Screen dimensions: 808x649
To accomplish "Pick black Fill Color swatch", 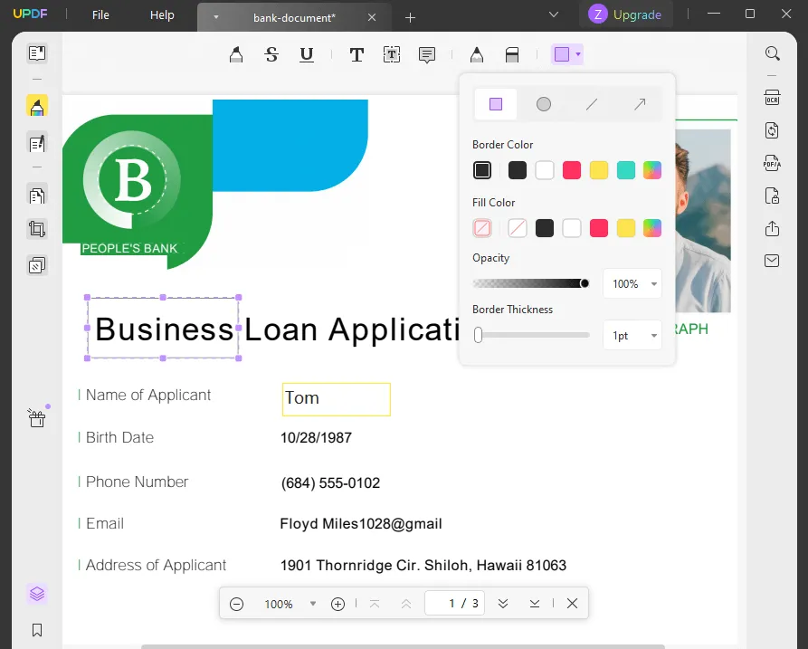I will (x=545, y=228).
